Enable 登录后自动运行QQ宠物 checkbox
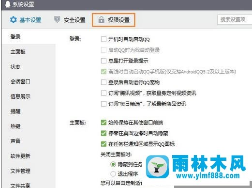This screenshot has width=252, height=188. [104, 82]
